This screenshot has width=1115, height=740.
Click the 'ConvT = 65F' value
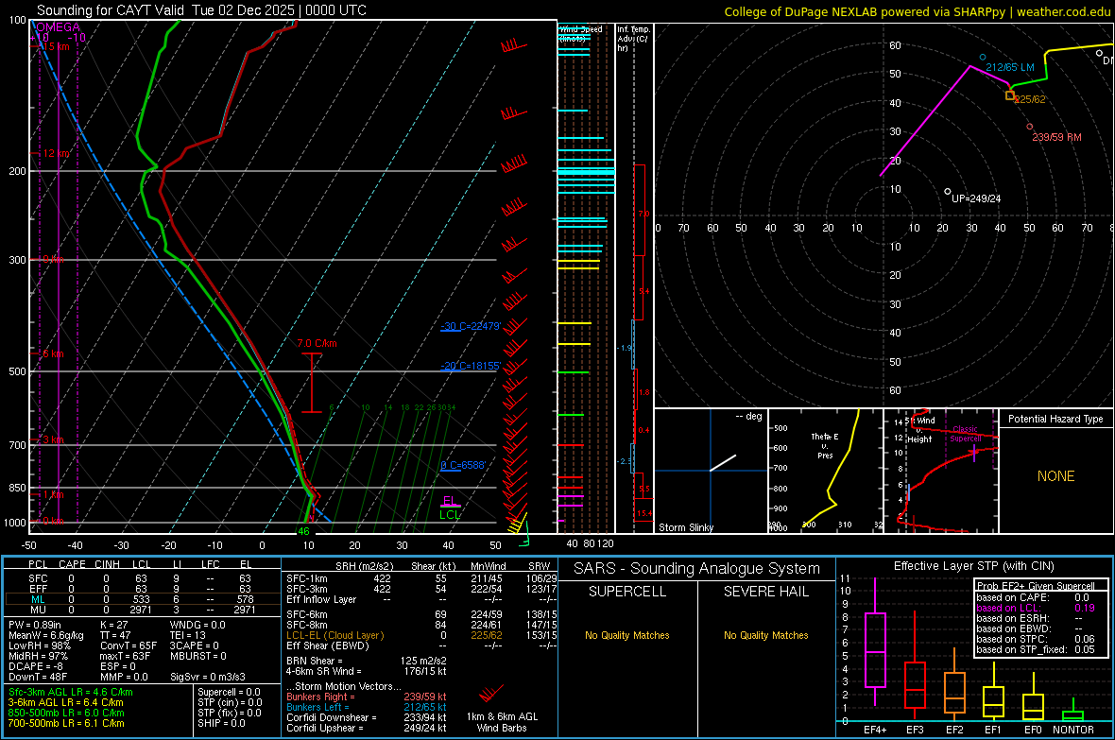(129, 645)
